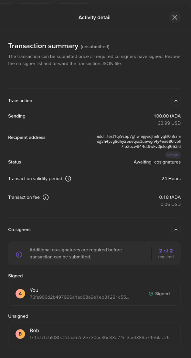Click the purple info icon in co-signature notice

coord(19,254)
